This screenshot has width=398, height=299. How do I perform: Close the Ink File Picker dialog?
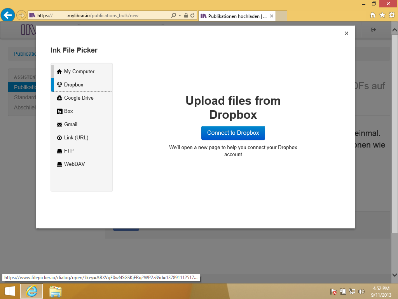pos(346,33)
